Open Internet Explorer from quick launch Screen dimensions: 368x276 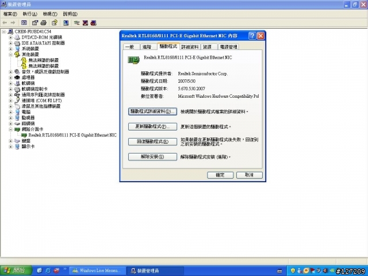[x=48, y=271]
